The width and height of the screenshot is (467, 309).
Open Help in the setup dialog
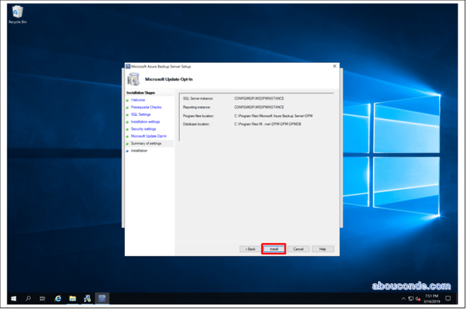322,249
